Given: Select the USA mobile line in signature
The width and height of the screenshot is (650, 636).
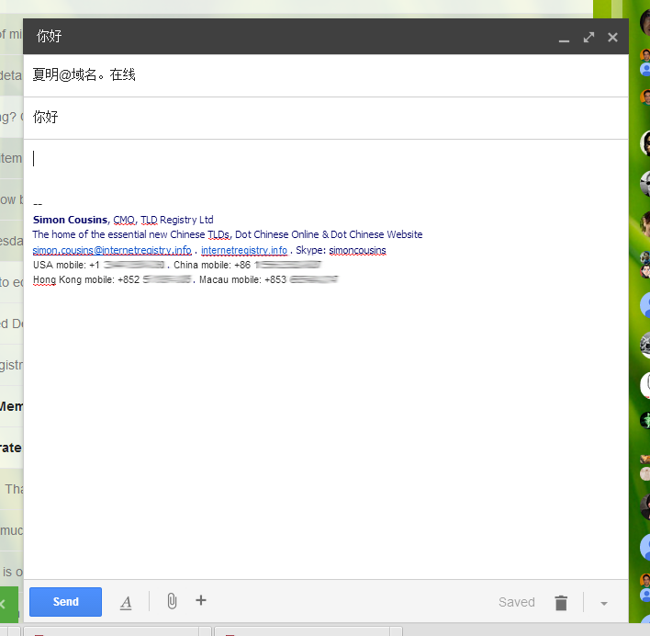Looking at the screenshot, I should pyautogui.click(x=98, y=265).
